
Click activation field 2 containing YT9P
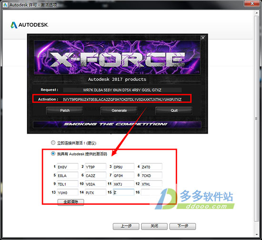[x=95, y=167]
